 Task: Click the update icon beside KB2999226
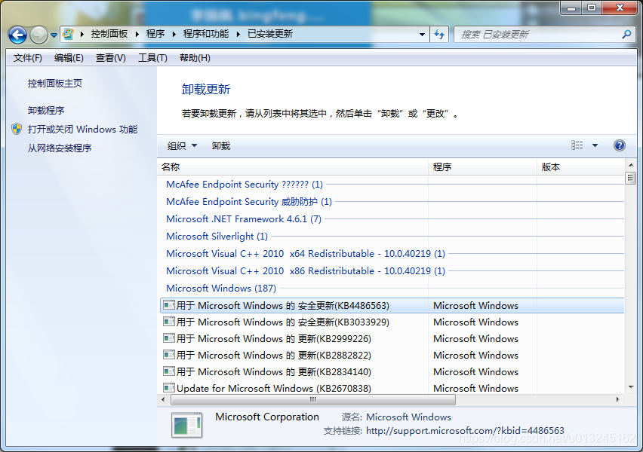click(169, 337)
